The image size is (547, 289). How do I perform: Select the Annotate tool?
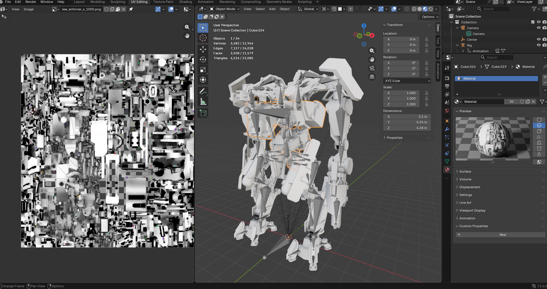203,91
